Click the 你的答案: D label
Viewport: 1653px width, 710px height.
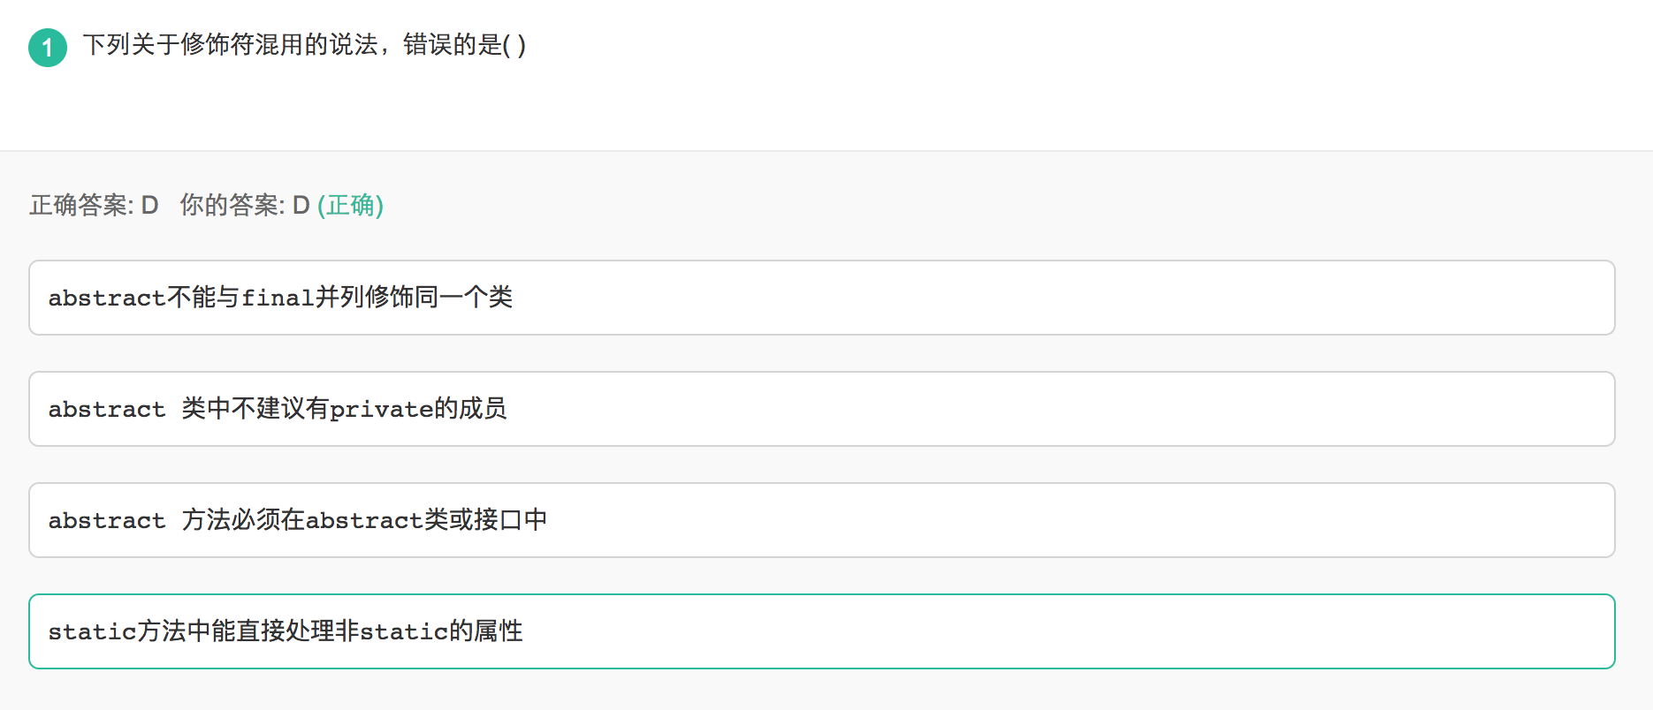pos(245,206)
